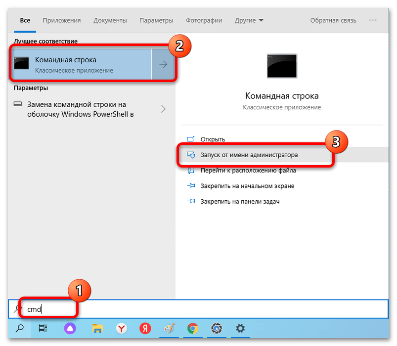397x346 pixels.
Task: Open the Приложения tab
Action: (61, 20)
